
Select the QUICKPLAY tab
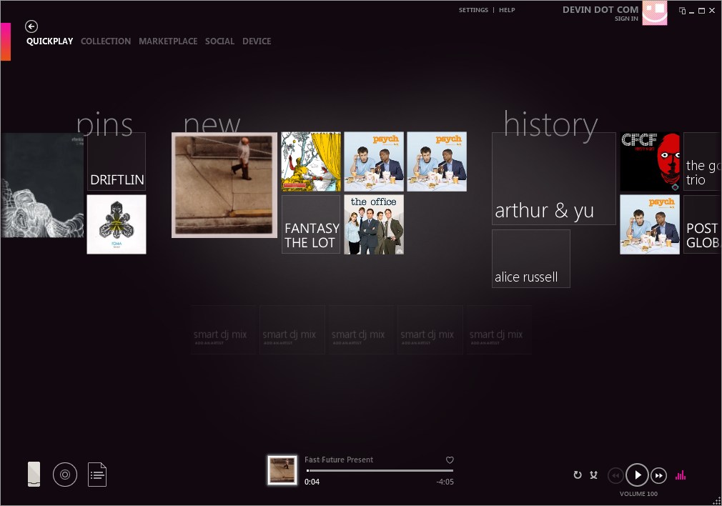[50, 41]
